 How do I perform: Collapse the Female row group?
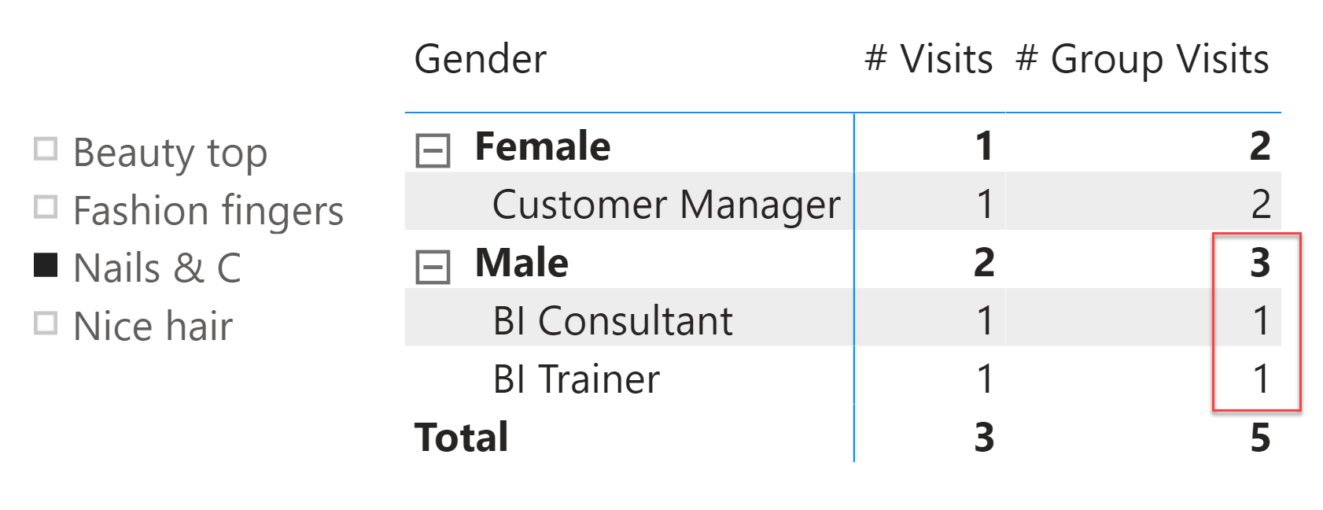[433, 150]
